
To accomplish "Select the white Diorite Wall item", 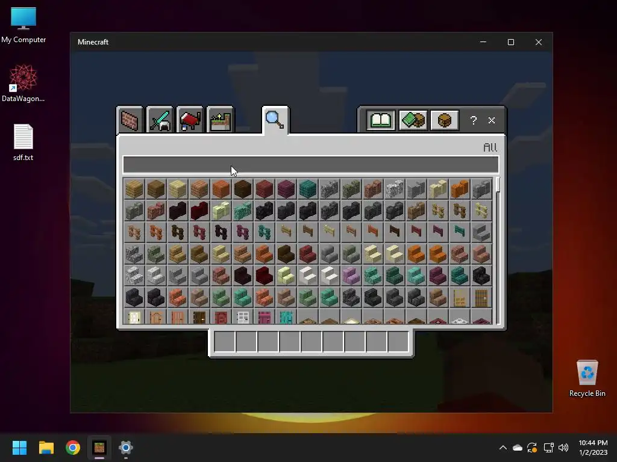I will point(394,189).
